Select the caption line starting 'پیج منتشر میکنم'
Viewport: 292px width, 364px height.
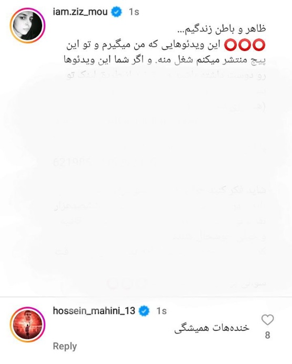coord(165,60)
